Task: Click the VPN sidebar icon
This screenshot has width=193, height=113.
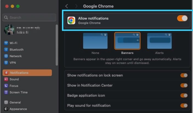Action: click(6, 63)
